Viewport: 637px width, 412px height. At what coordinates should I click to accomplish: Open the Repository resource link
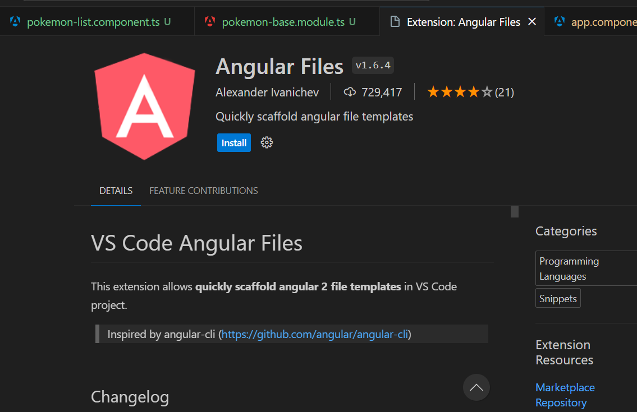coord(561,402)
